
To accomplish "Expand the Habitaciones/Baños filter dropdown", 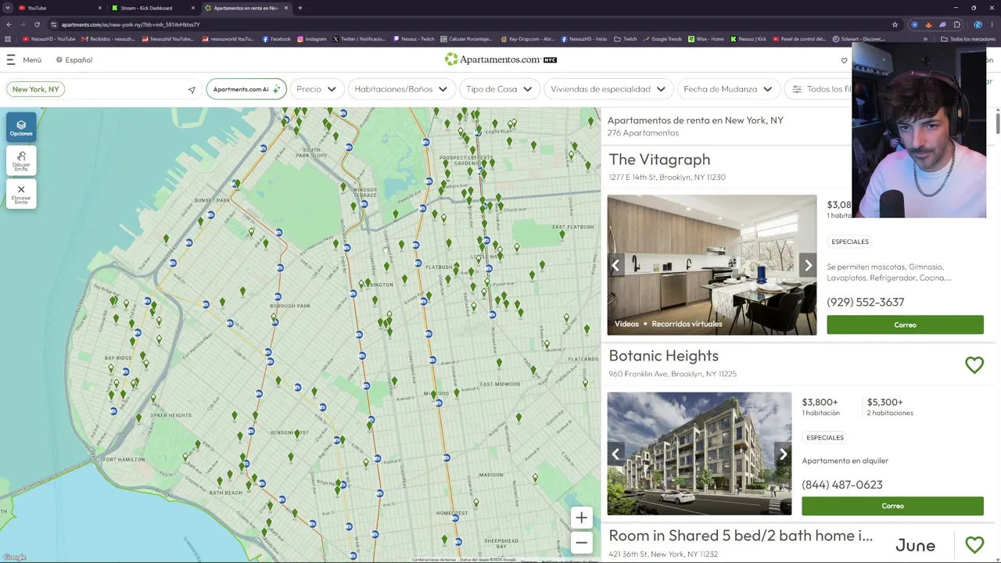I will click(400, 89).
